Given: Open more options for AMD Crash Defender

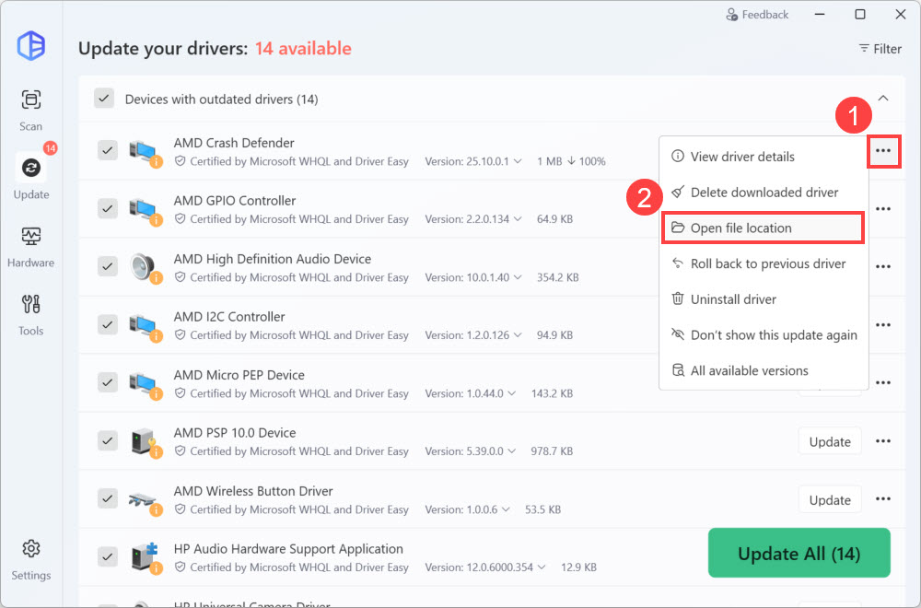Looking at the screenshot, I should click(883, 150).
